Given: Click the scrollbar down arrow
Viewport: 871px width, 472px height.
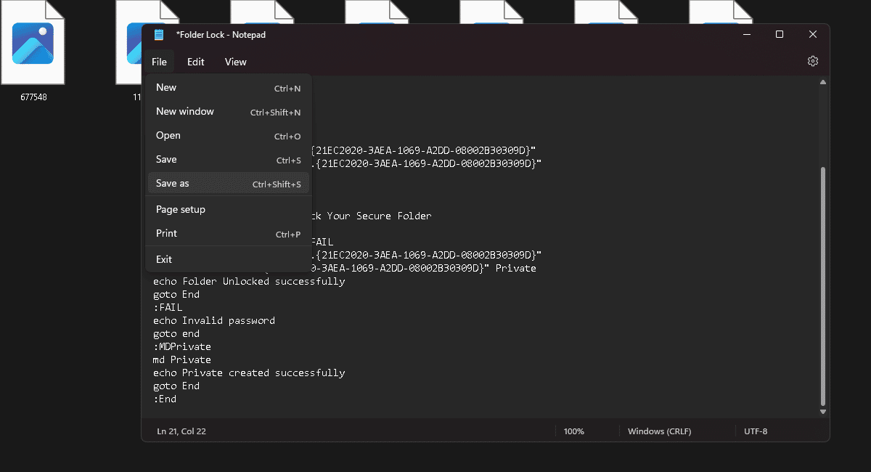Looking at the screenshot, I should pos(822,412).
